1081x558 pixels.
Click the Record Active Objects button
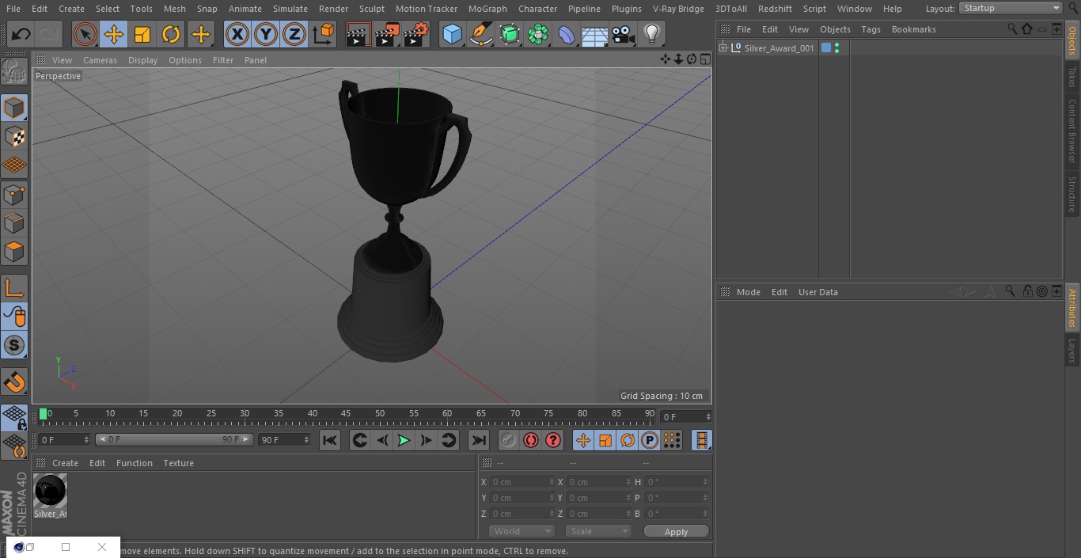click(x=509, y=440)
